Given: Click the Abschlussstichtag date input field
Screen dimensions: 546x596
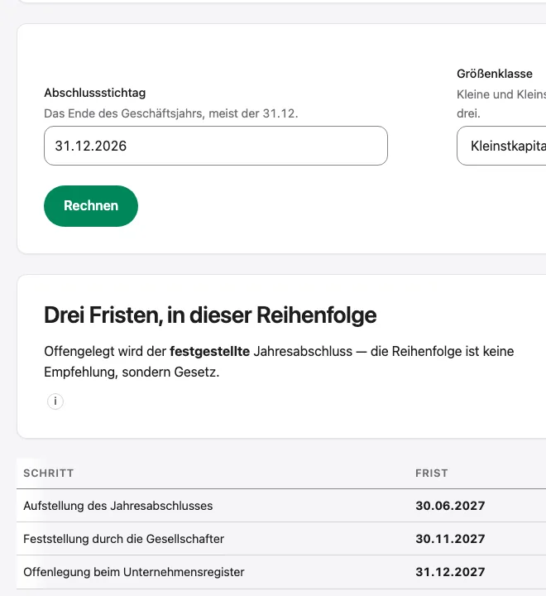Looking at the screenshot, I should click(x=216, y=146).
